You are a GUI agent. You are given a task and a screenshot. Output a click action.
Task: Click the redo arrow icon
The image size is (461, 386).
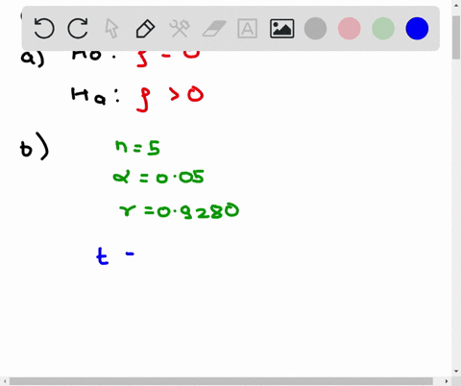[x=78, y=29]
